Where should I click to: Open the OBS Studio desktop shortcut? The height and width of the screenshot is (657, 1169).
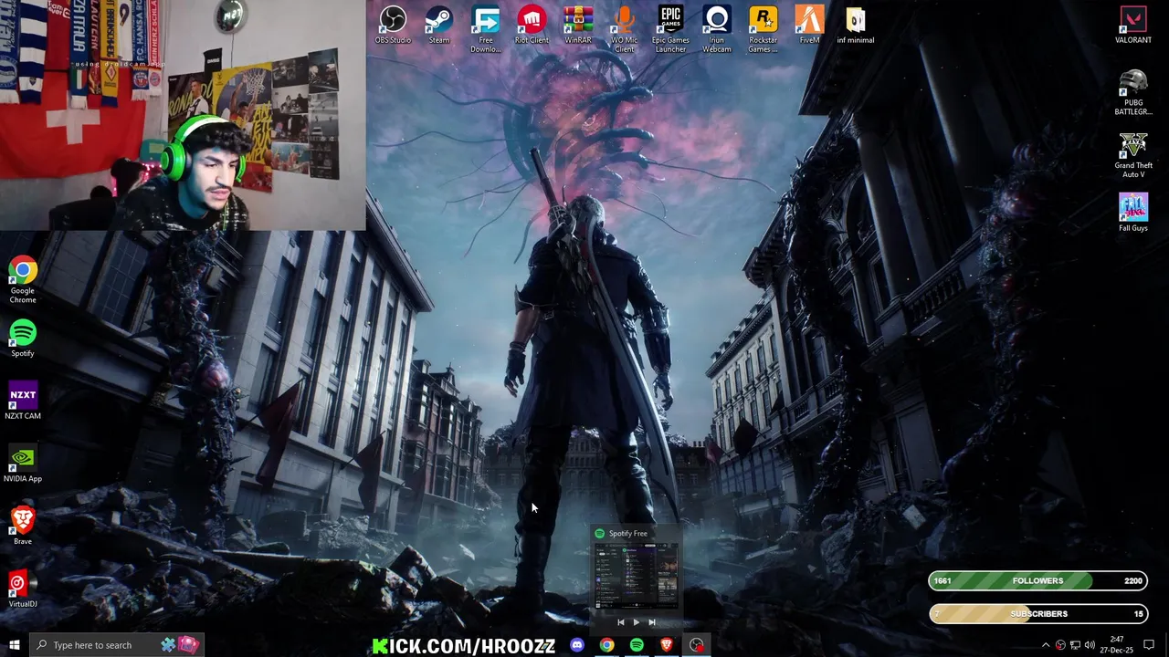(393, 26)
